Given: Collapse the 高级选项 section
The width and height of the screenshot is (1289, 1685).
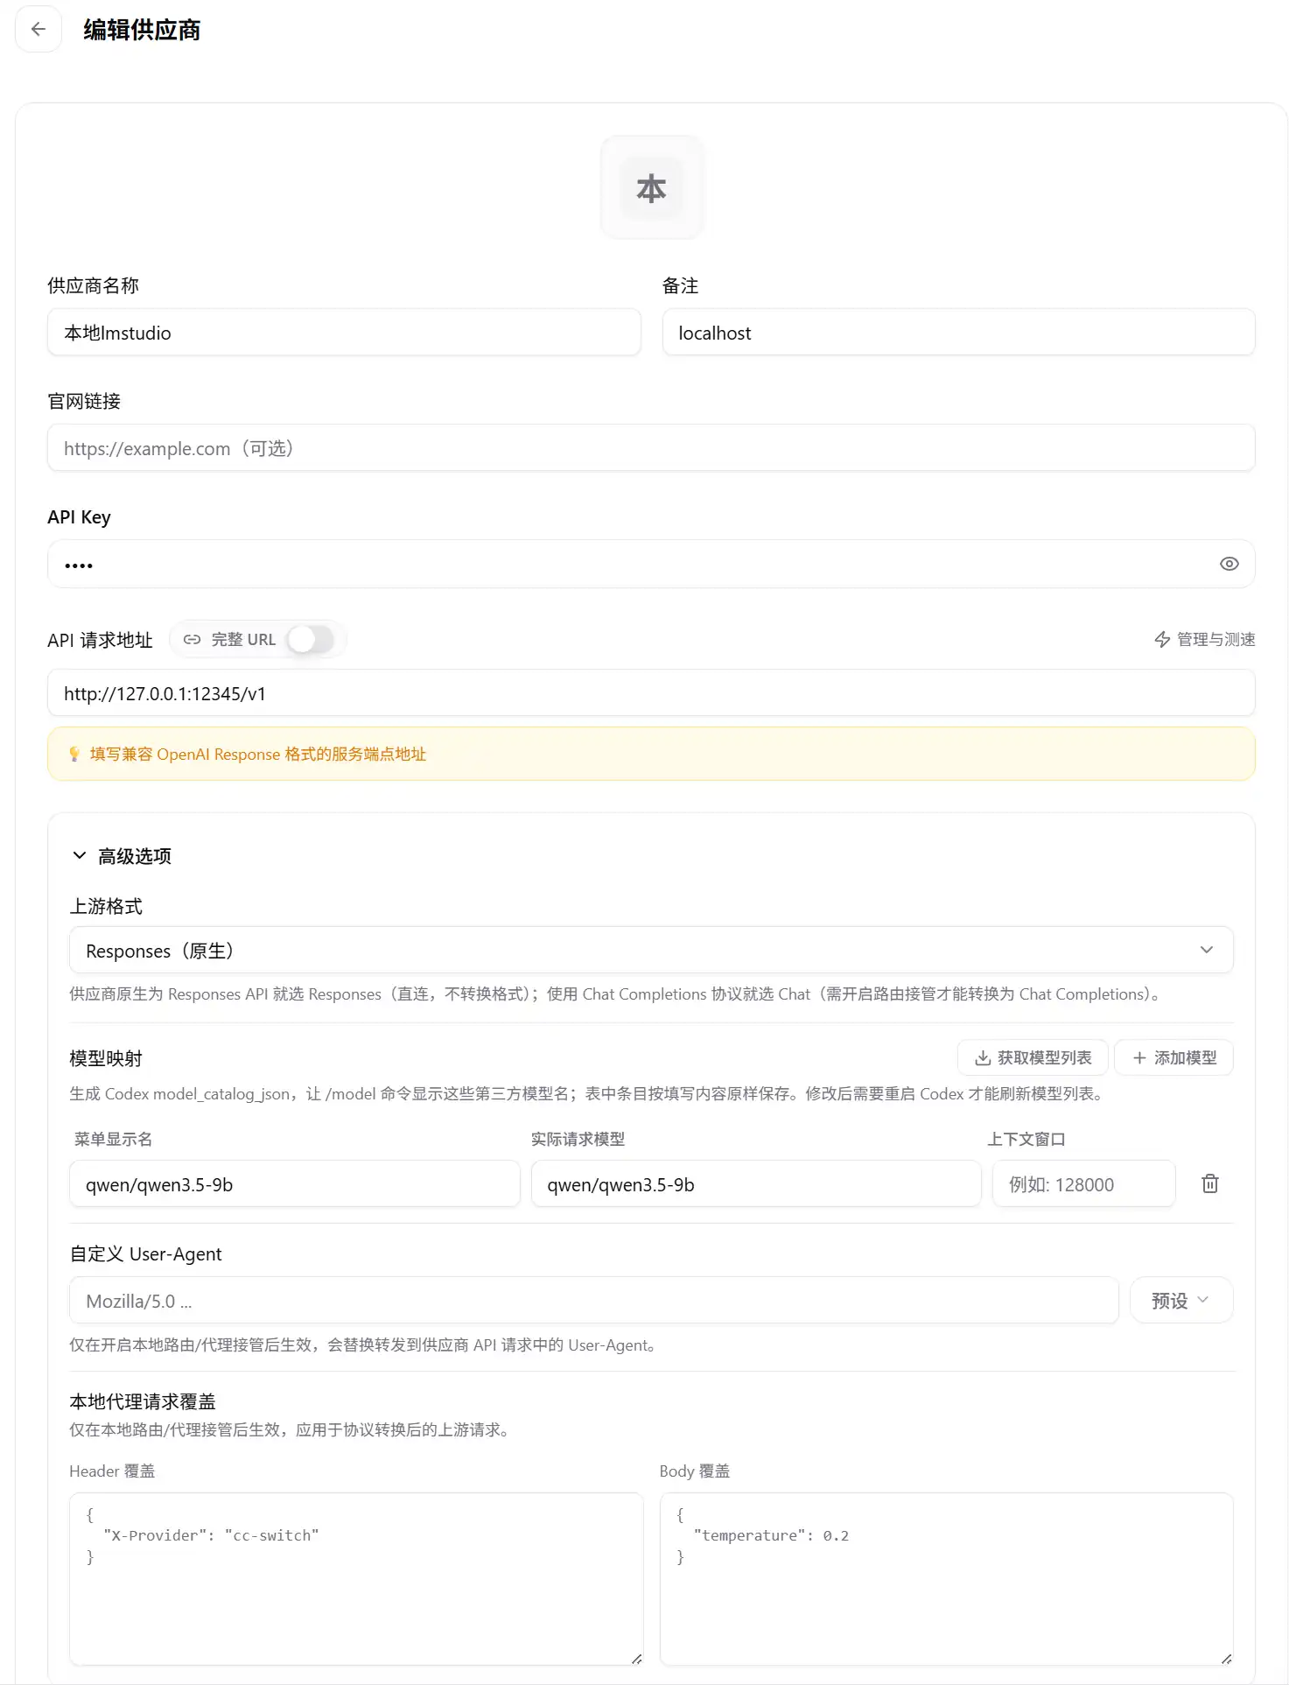Looking at the screenshot, I should coord(122,856).
